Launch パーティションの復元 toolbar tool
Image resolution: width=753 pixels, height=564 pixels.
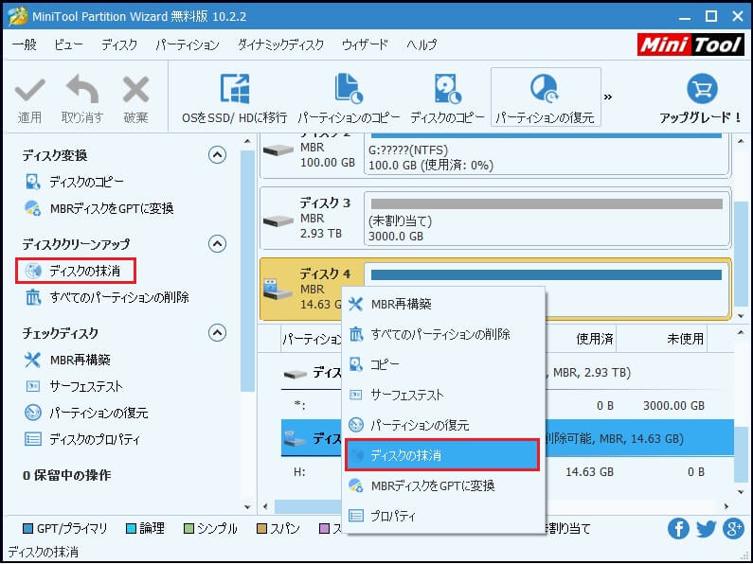(545, 97)
